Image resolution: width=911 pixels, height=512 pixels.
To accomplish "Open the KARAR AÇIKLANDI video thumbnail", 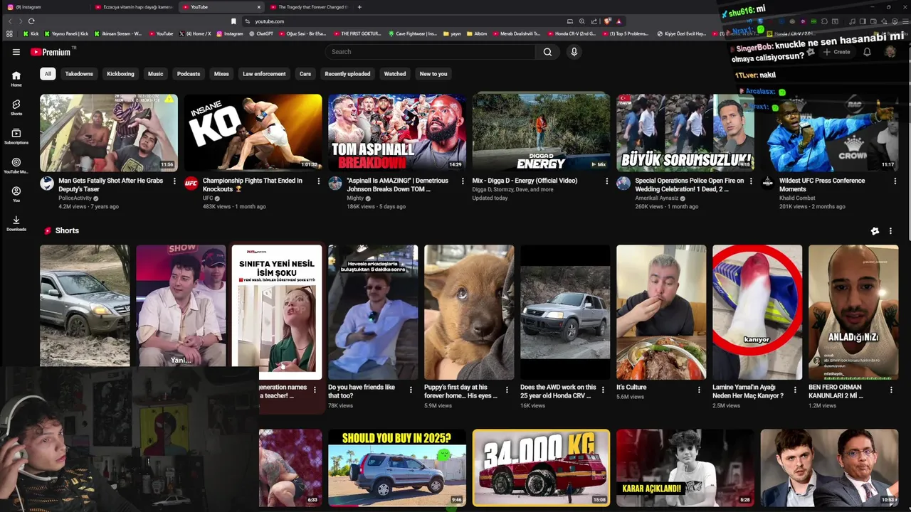I will [x=685, y=467].
